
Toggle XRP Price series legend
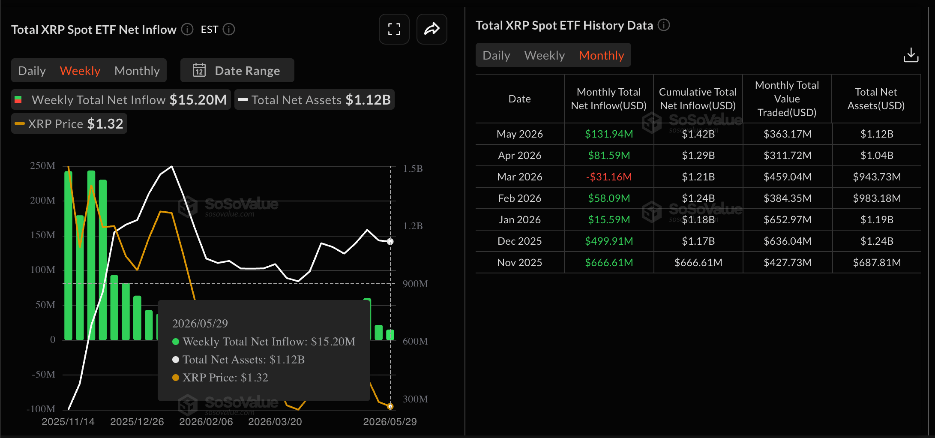69,123
